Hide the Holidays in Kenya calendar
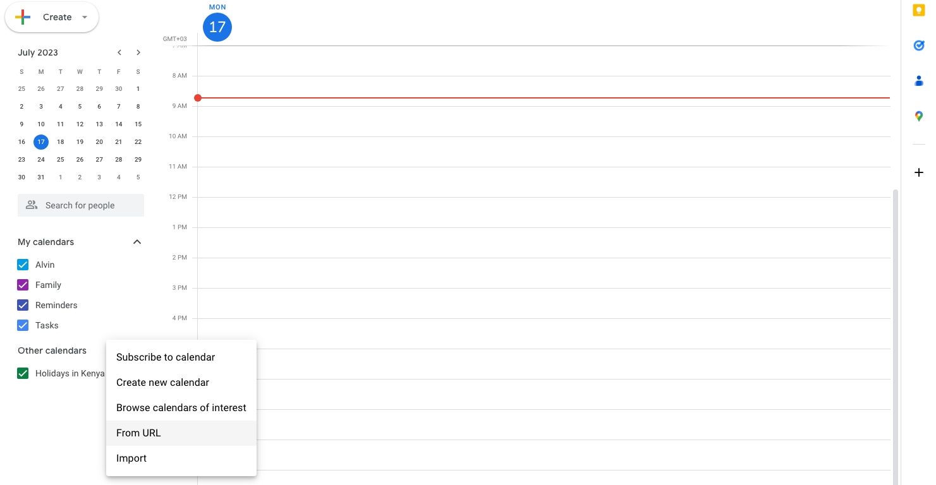 click(x=23, y=373)
